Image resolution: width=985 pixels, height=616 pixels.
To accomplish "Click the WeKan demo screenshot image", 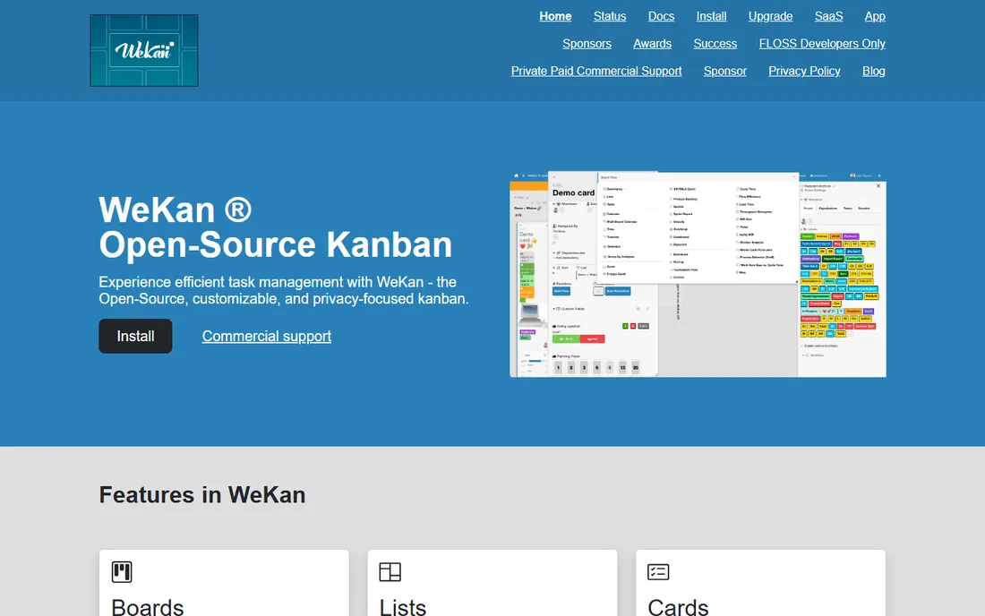I will (x=698, y=274).
